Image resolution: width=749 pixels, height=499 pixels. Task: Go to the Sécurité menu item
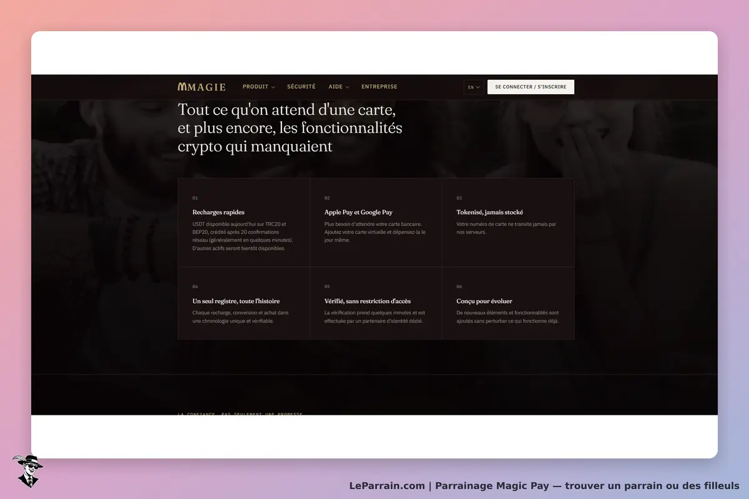pyautogui.click(x=301, y=87)
